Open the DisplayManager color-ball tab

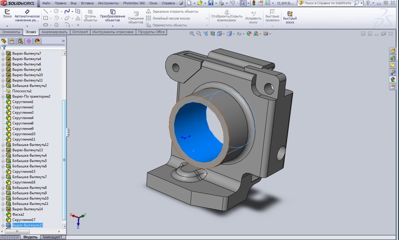click(37, 41)
